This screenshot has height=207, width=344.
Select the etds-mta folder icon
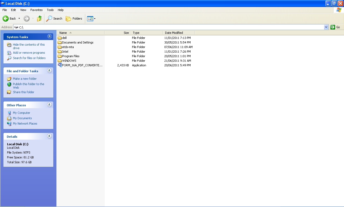click(60, 47)
